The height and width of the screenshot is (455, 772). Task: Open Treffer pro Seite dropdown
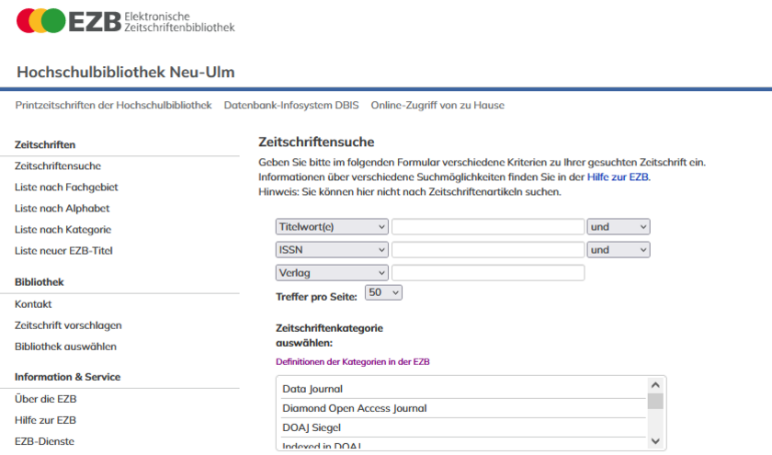[383, 292]
